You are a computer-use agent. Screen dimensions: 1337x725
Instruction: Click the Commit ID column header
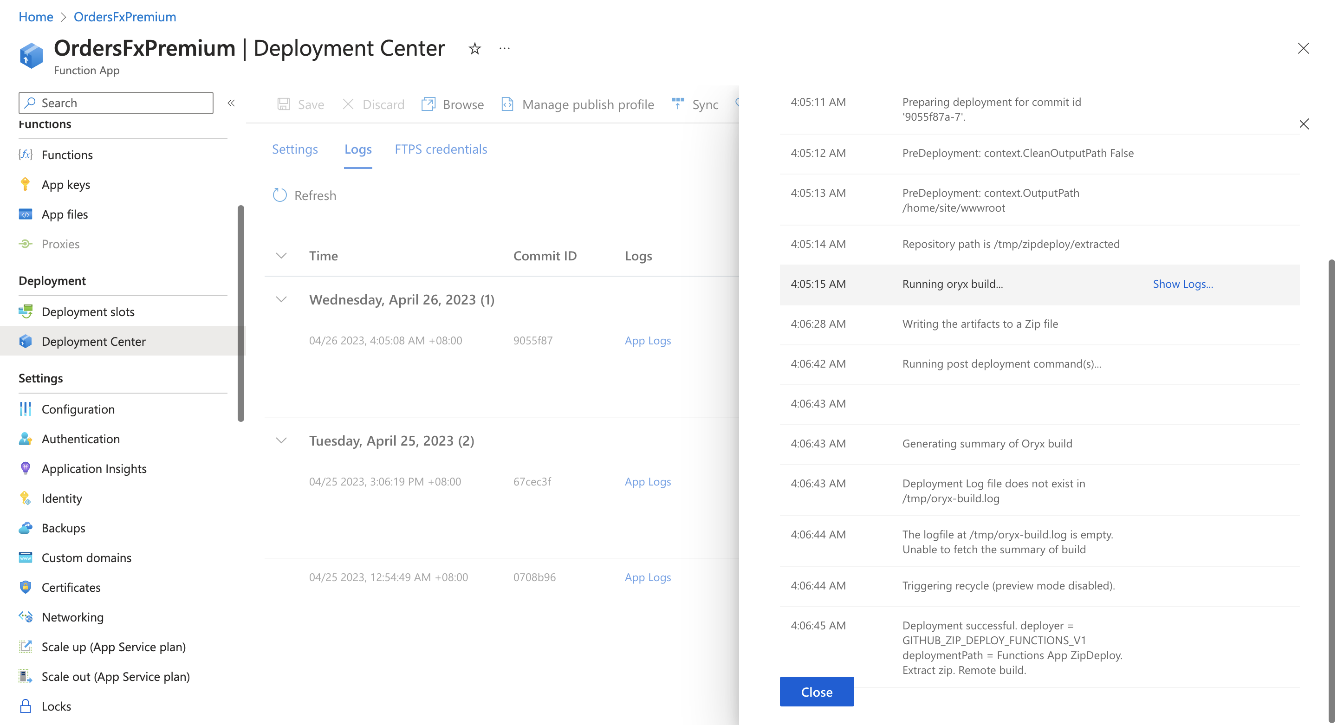(545, 255)
